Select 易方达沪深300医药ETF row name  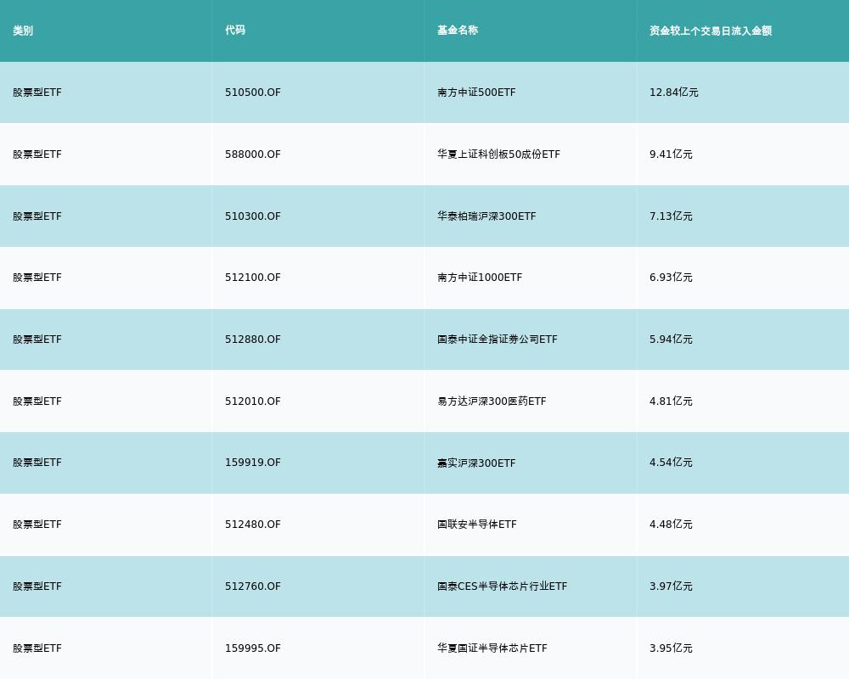pos(492,401)
